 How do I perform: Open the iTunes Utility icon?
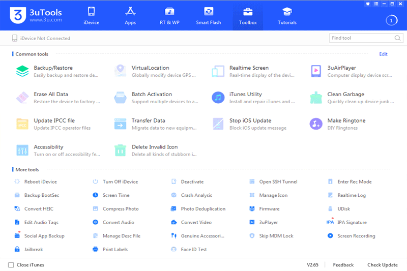click(218, 98)
